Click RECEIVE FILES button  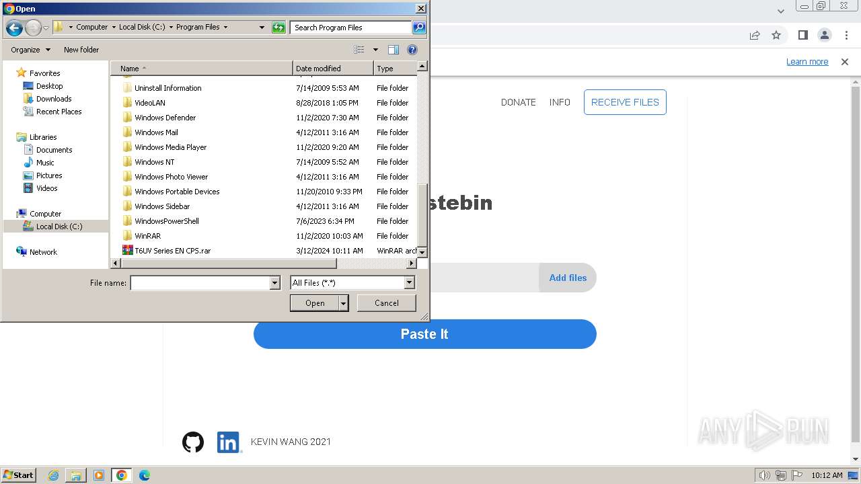tap(625, 102)
